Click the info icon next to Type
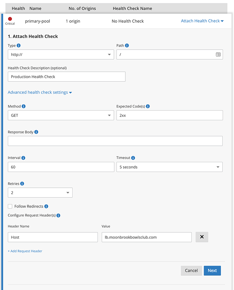Image resolution: width=234 pixels, height=290 pixels. pyautogui.click(x=18, y=46)
